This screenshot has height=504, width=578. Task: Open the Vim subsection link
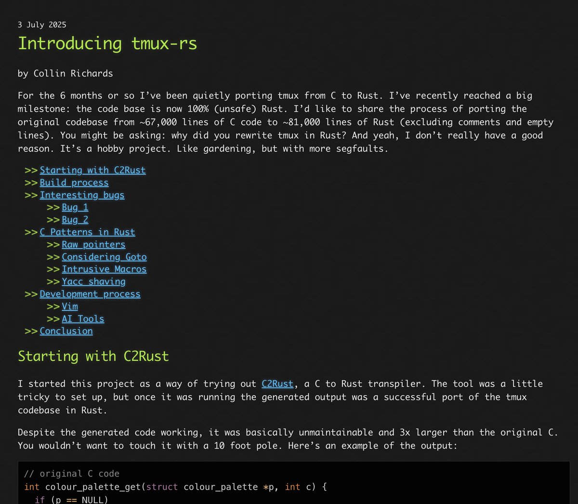tap(70, 306)
